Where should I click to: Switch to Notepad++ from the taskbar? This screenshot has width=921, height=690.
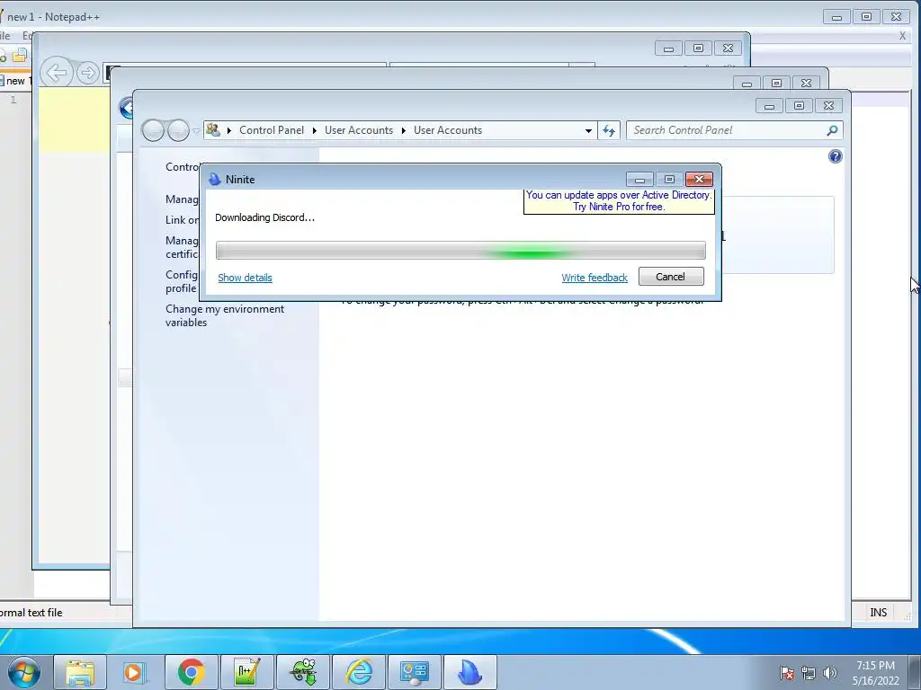click(x=246, y=672)
